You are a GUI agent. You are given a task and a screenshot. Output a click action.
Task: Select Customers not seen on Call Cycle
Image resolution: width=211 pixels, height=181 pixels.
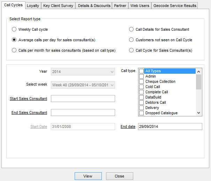(x=131, y=40)
